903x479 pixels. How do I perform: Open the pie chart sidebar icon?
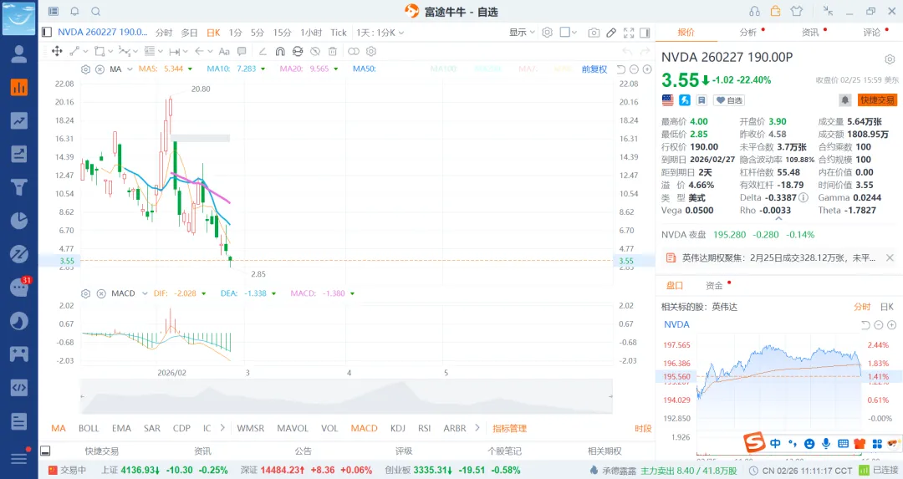[x=19, y=221]
